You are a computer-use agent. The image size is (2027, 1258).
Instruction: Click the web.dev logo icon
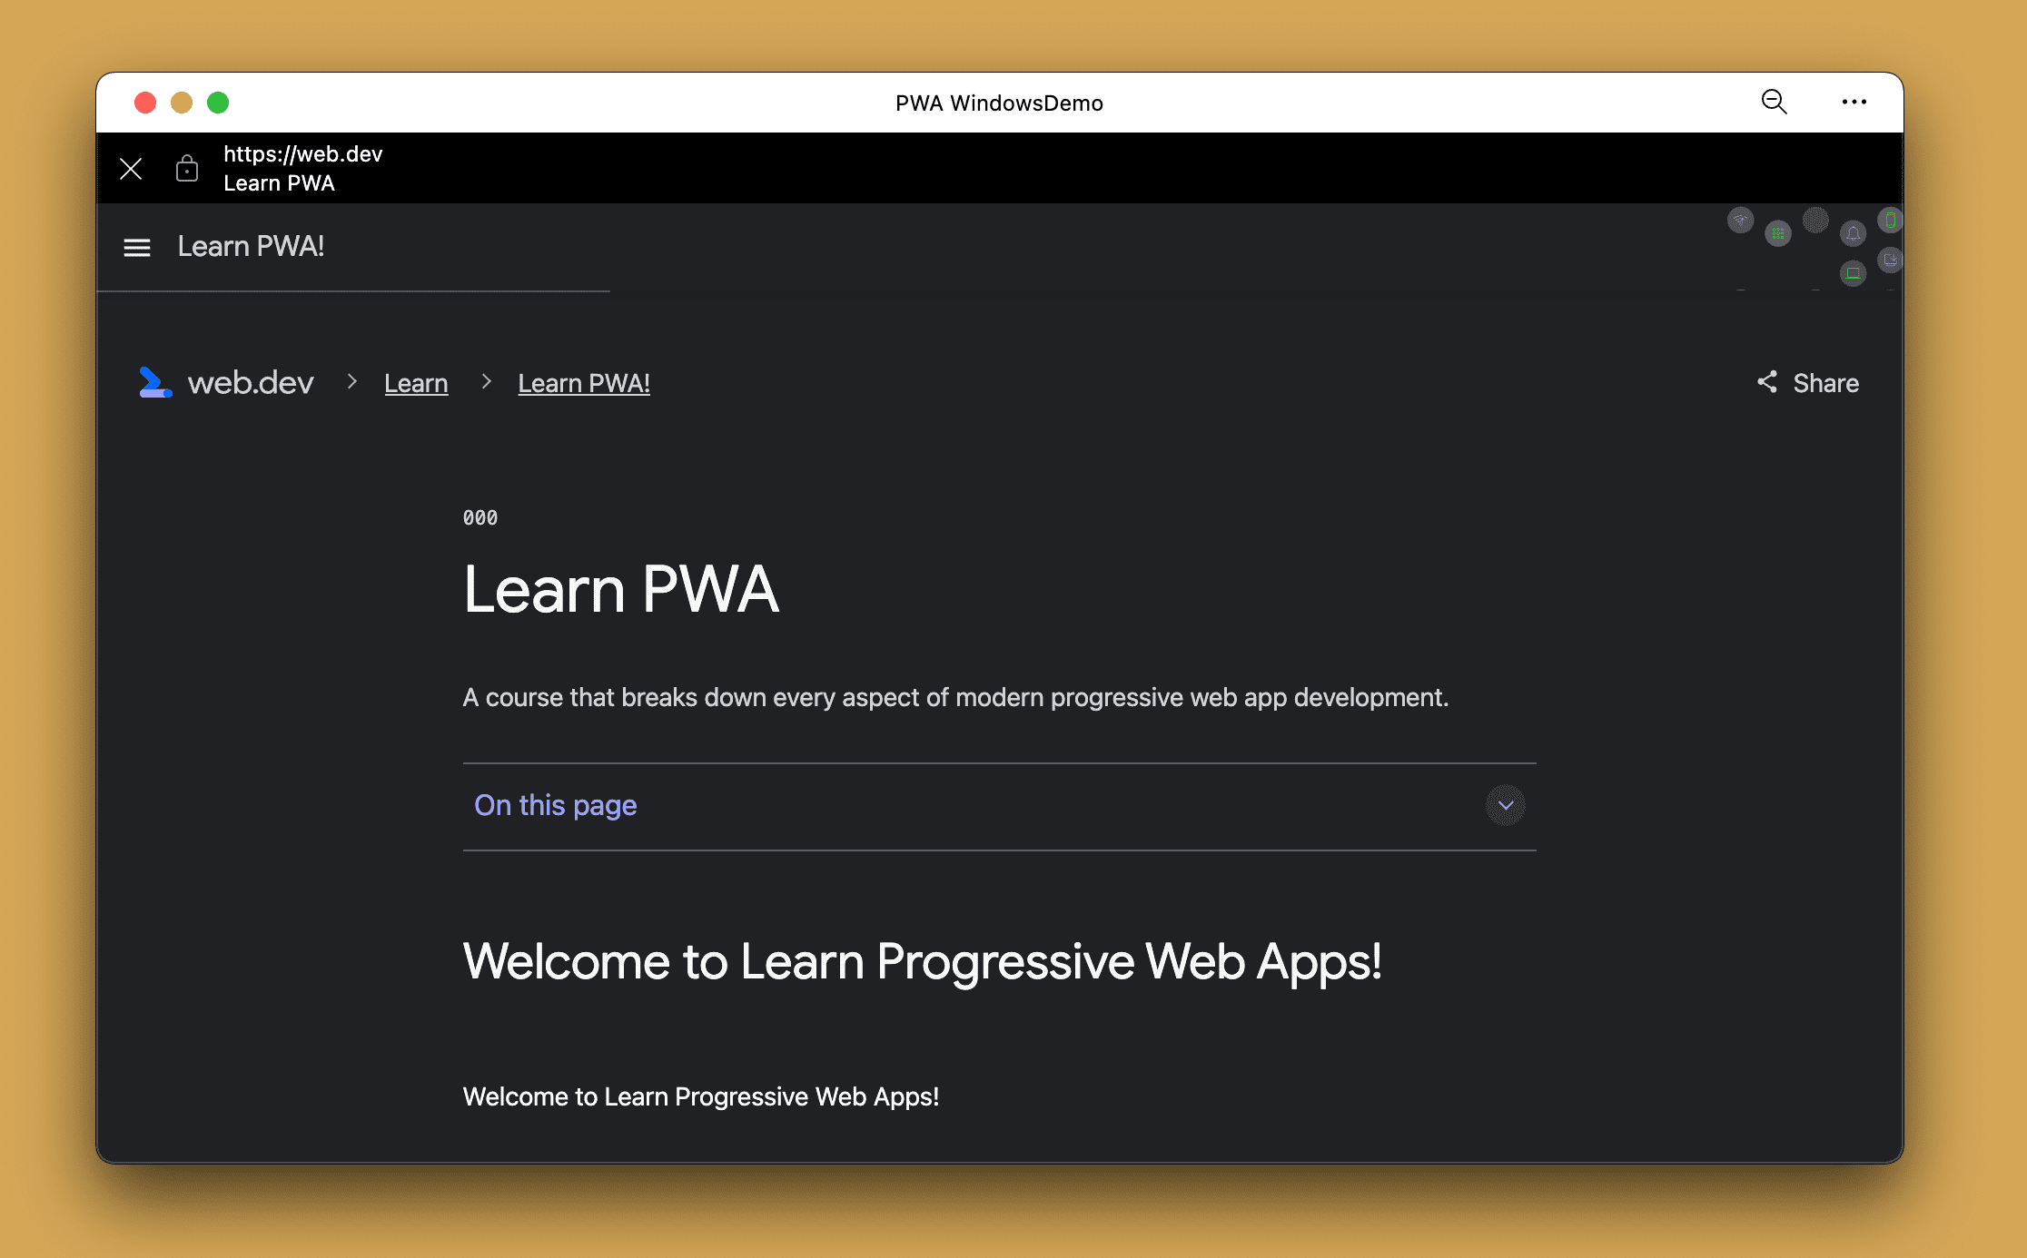pyautogui.click(x=158, y=383)
